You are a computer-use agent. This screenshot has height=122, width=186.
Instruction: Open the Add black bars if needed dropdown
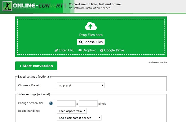[79, 118]
